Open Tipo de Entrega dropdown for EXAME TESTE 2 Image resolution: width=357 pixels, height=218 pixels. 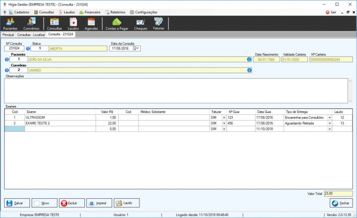click(330, 123)
